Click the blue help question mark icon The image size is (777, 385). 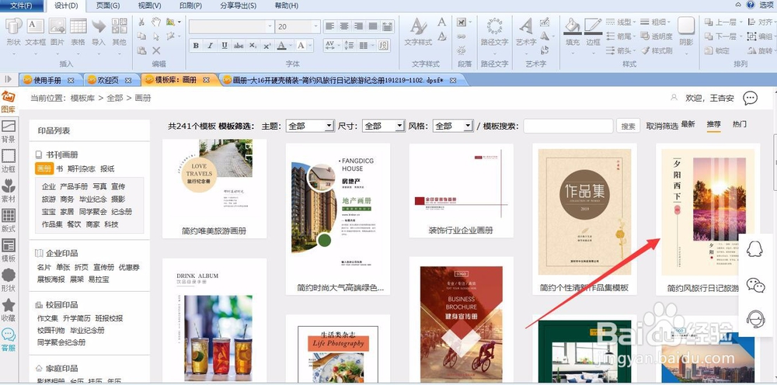(x=751, y=5)
